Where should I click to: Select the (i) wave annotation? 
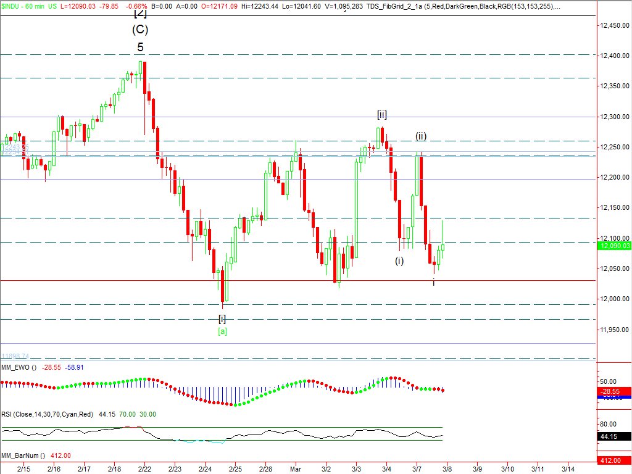399,260
